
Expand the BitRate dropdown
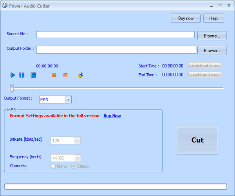coord(77,140)
